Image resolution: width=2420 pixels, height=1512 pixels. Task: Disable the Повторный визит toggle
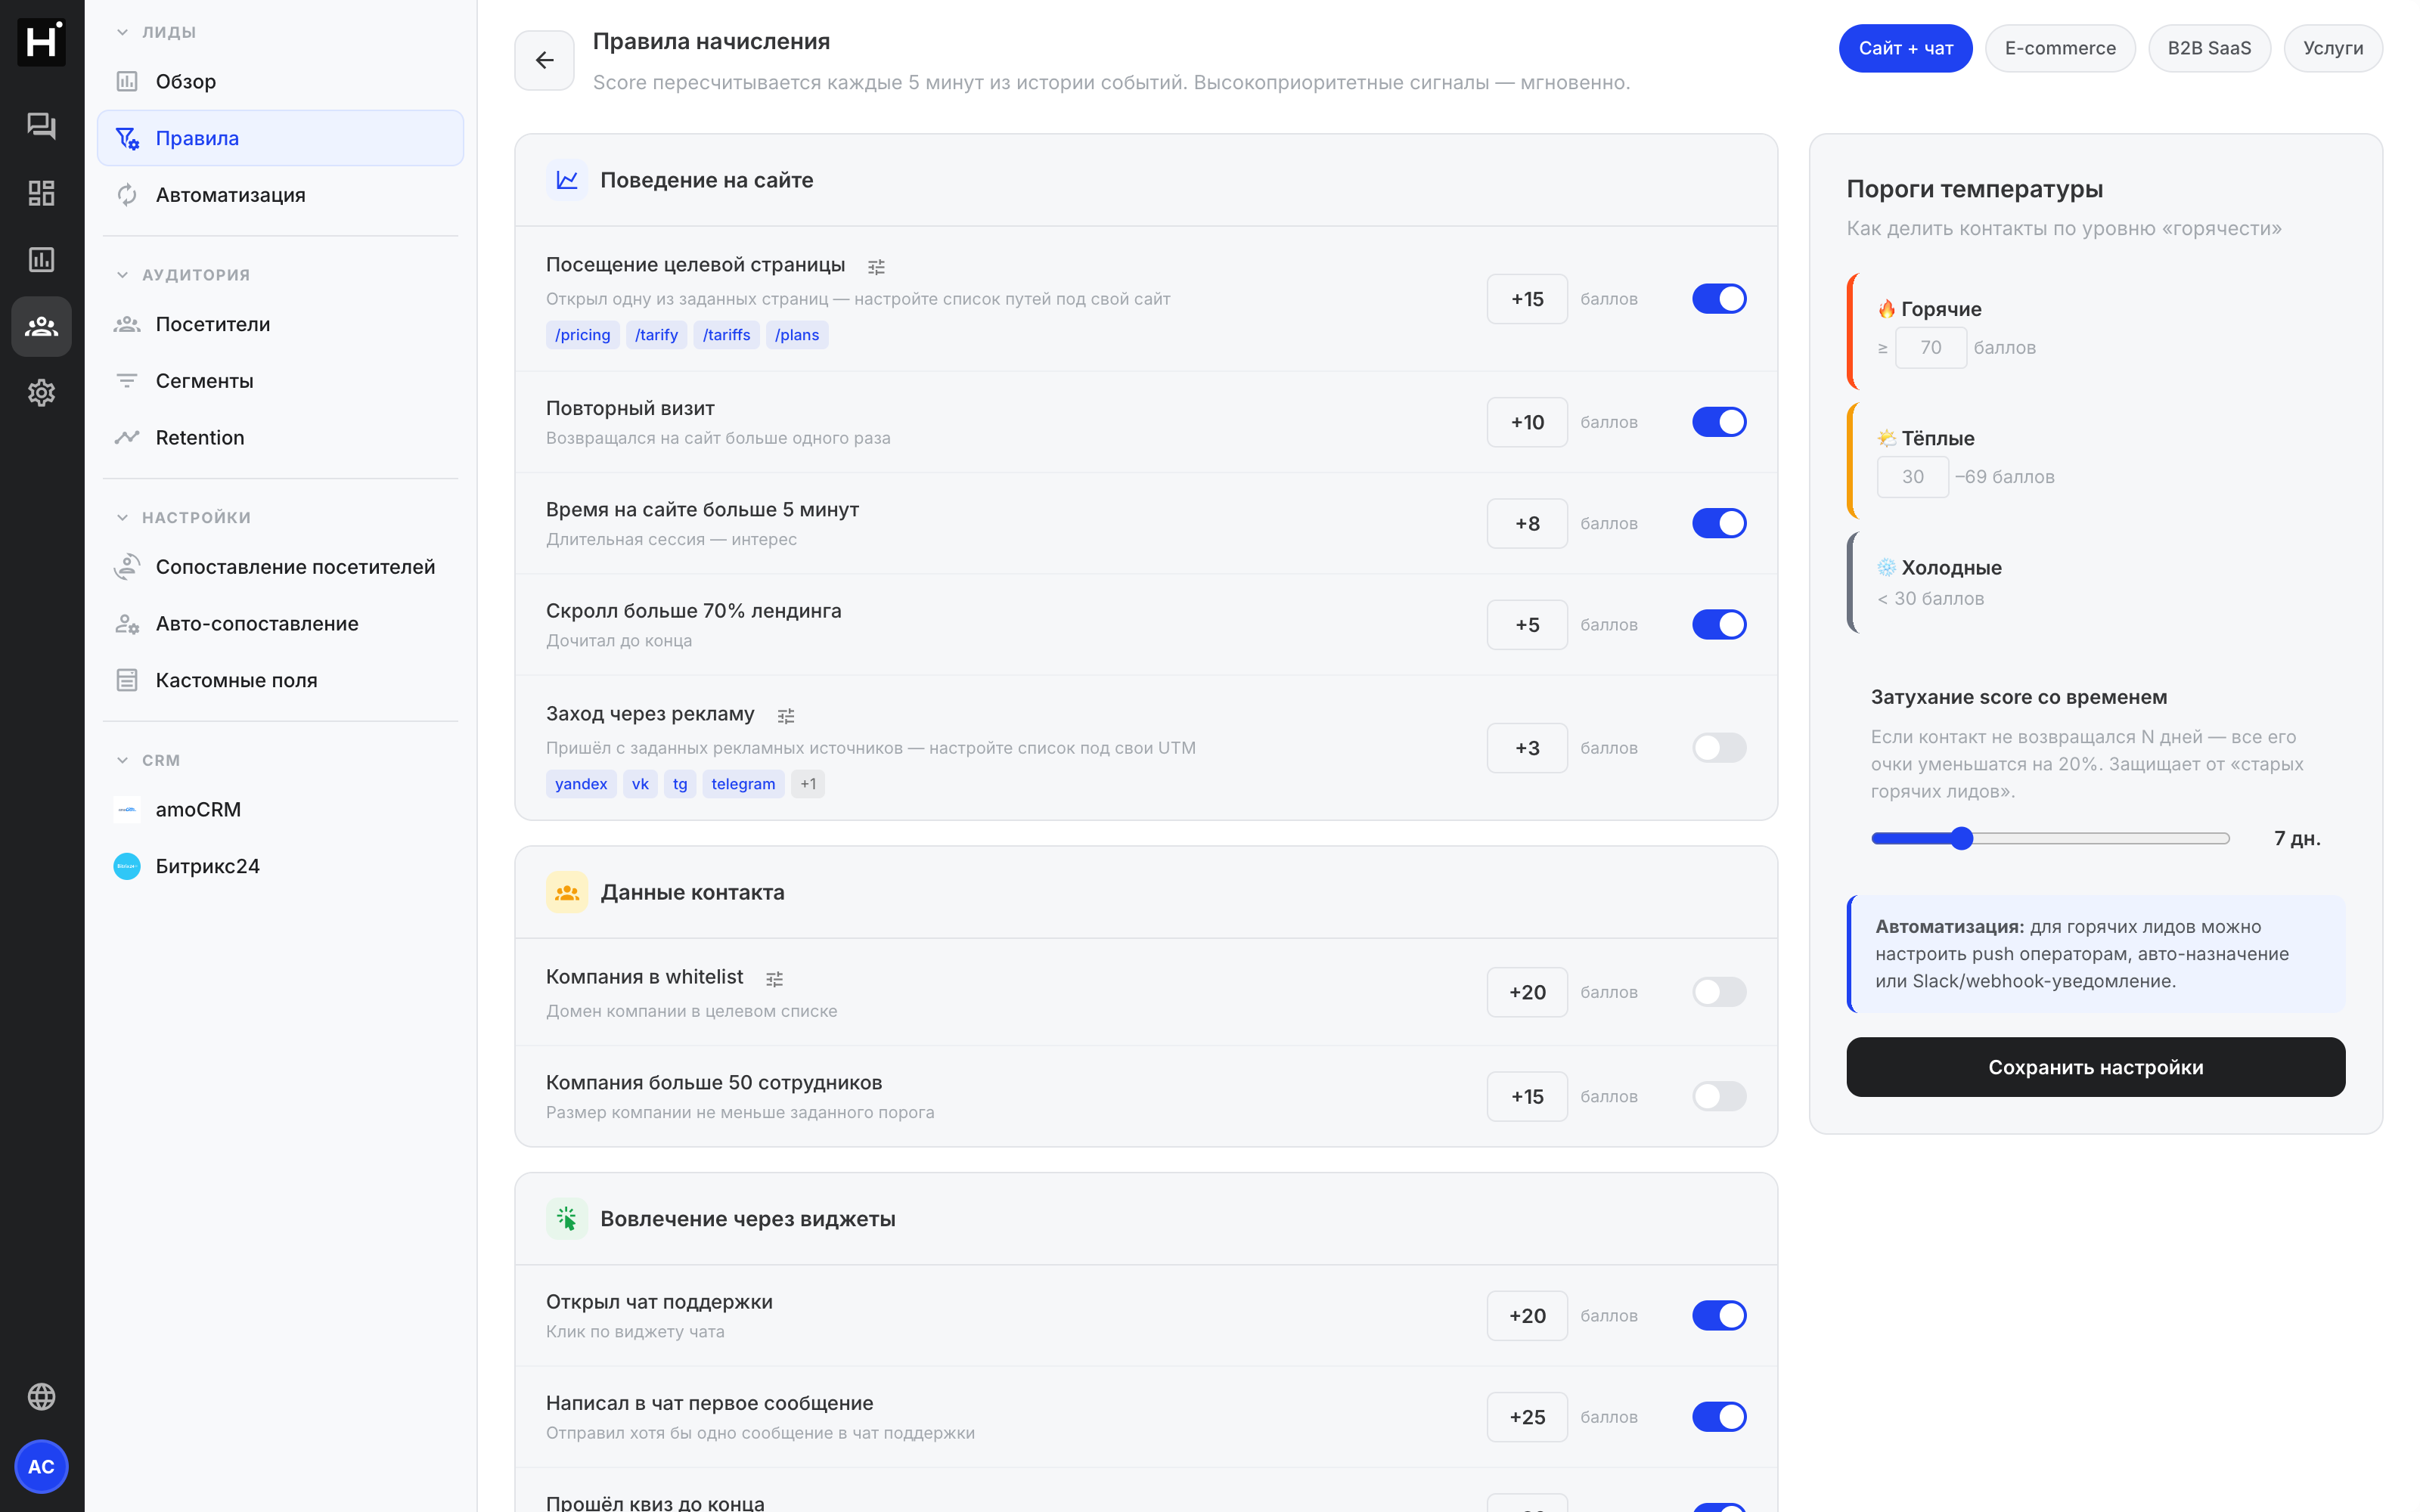tap(1719, 422)
